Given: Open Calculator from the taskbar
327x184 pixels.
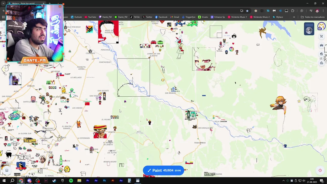Looking at the screenshot, I should (129, 181).
